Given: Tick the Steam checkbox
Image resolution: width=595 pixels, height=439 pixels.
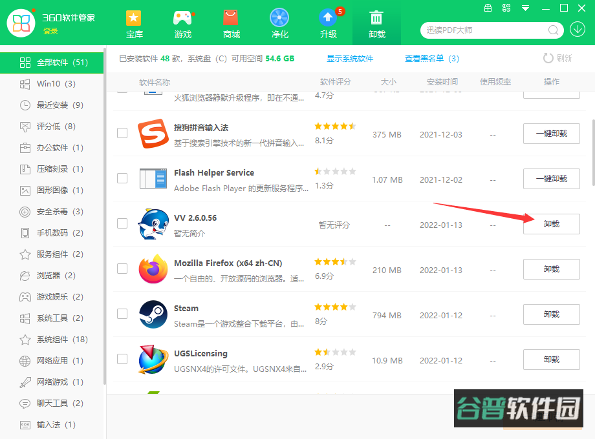Looking at the screenshot, I should point(122,314).
